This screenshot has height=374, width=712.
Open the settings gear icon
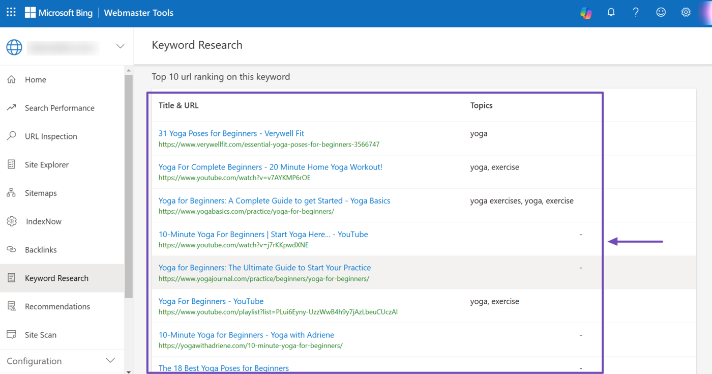[x=686, y=13]
